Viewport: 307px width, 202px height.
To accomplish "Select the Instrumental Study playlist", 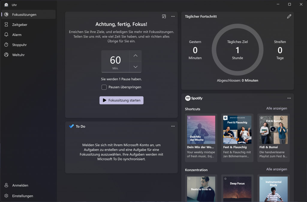I will click(273, 189).
